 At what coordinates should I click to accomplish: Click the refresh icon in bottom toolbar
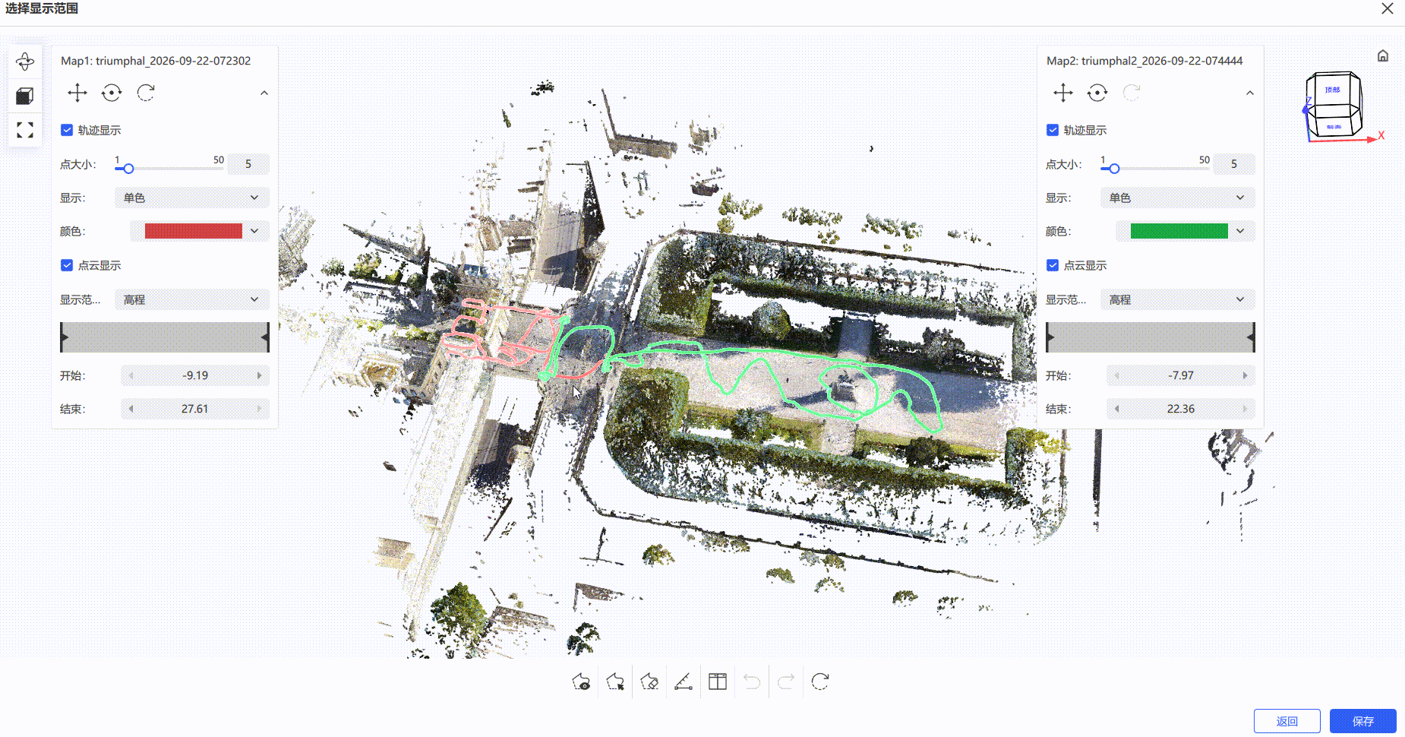click(x=820, y=682)
